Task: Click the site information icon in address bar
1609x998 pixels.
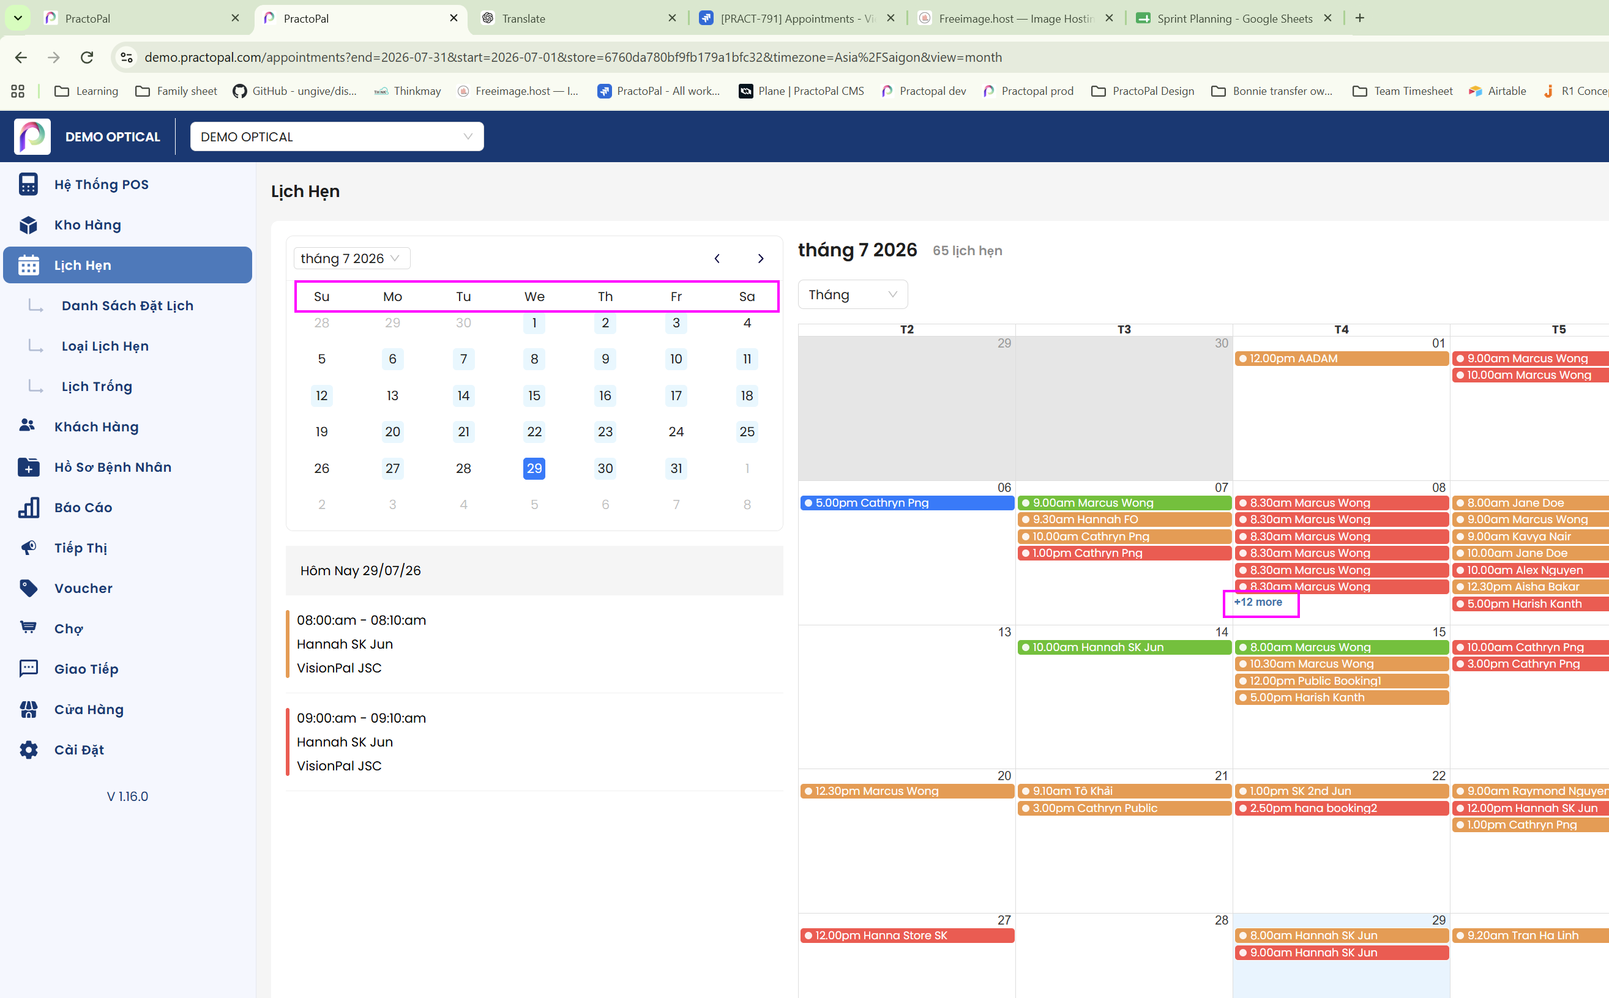Action: pos(127,58)
